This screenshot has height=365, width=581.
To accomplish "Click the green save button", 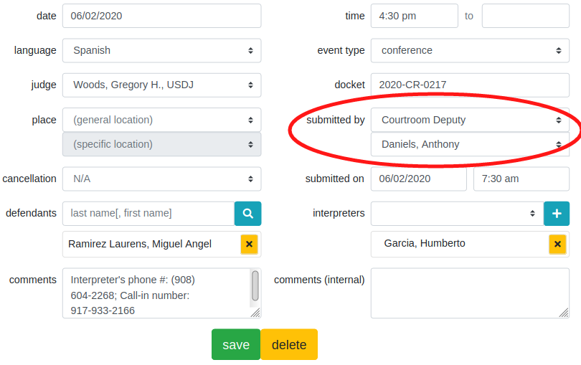I will tap(236, 345).
